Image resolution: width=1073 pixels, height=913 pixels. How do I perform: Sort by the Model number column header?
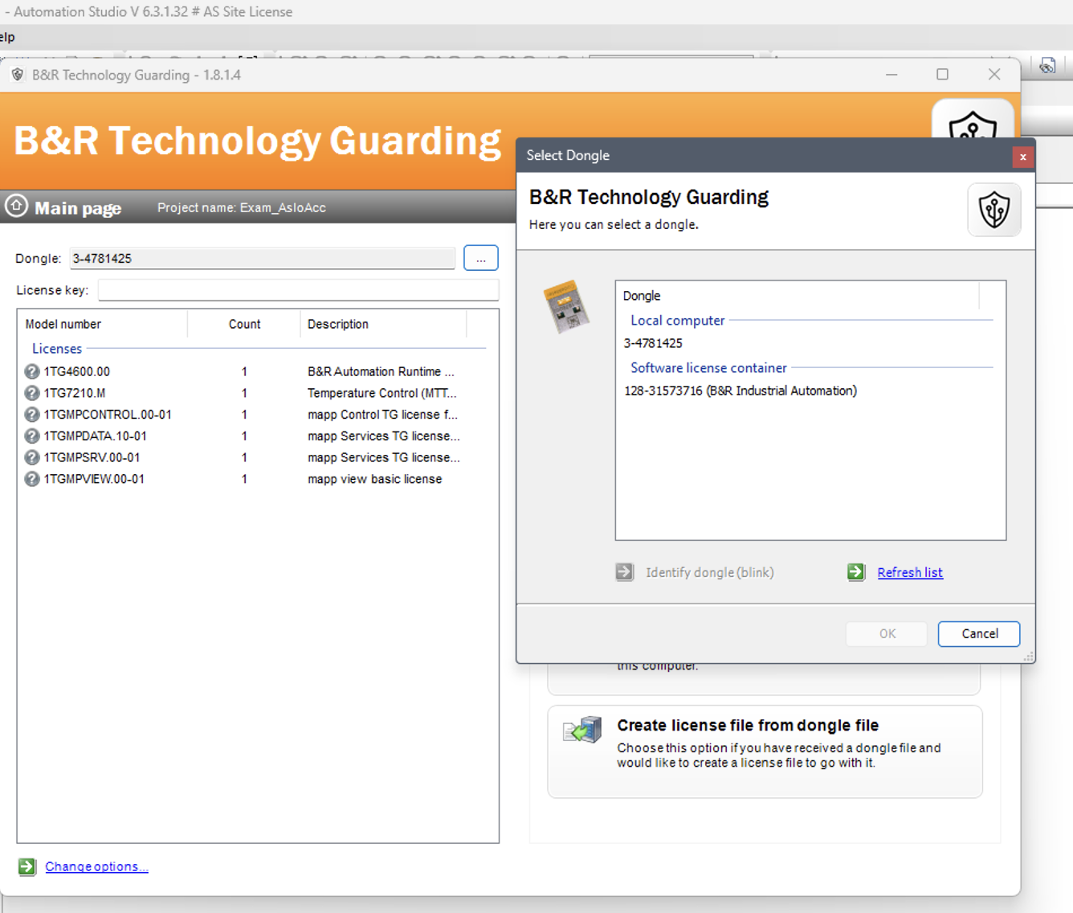[x=103, y=324]
